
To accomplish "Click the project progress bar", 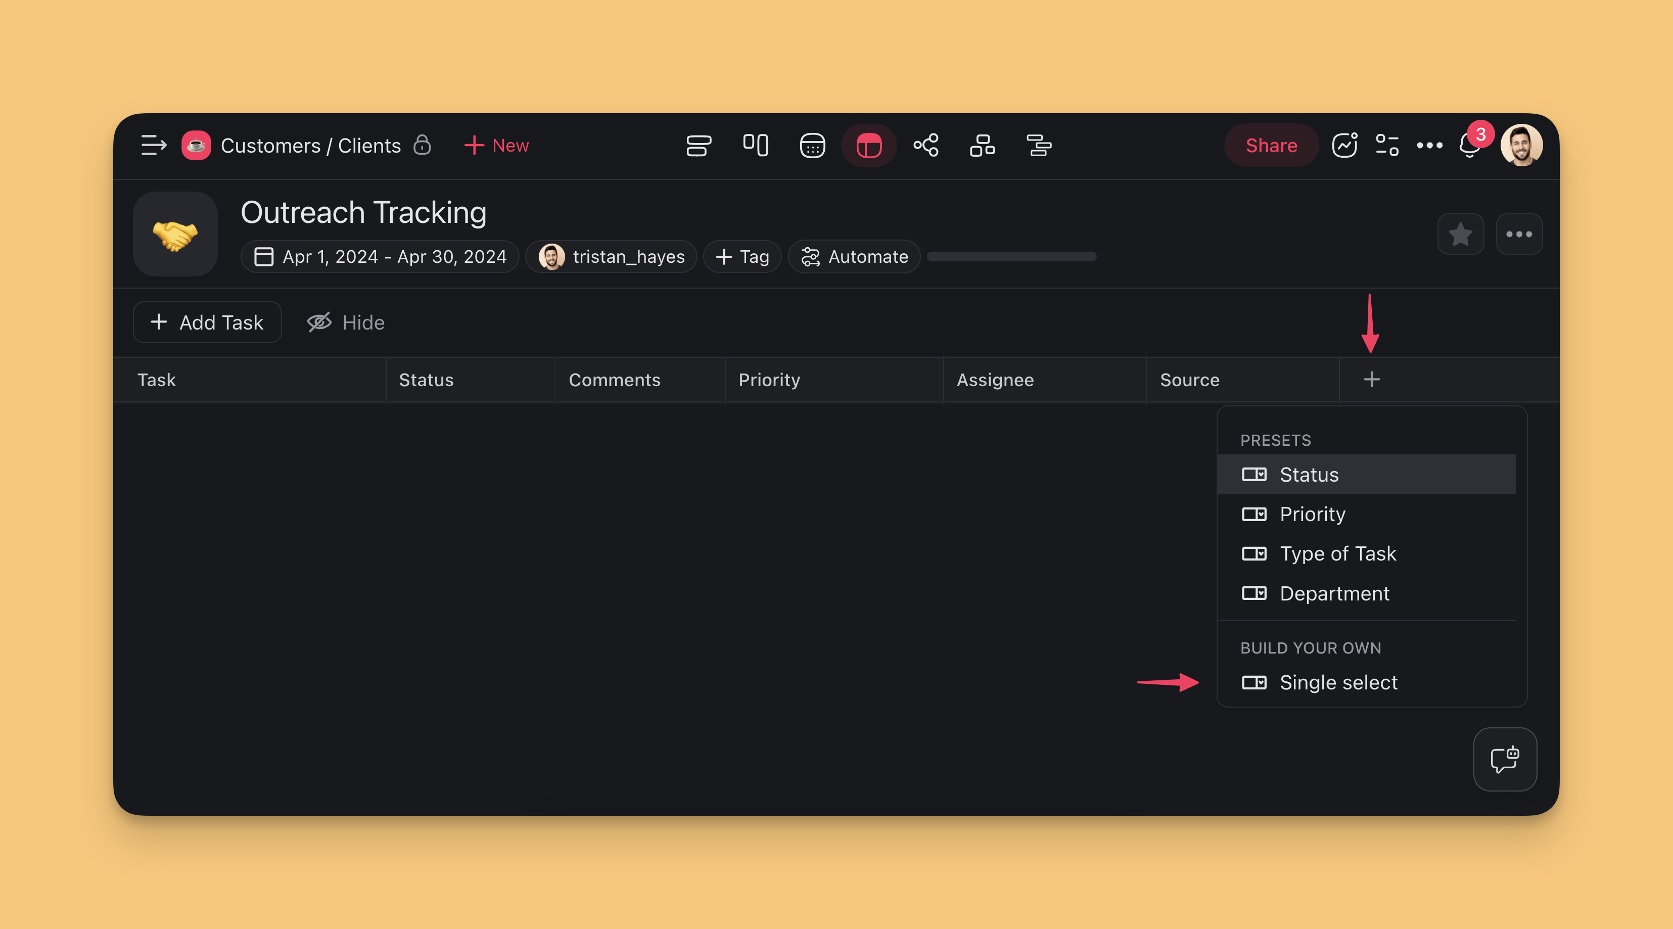I will pyautogui.click(x=1011, y=257).
